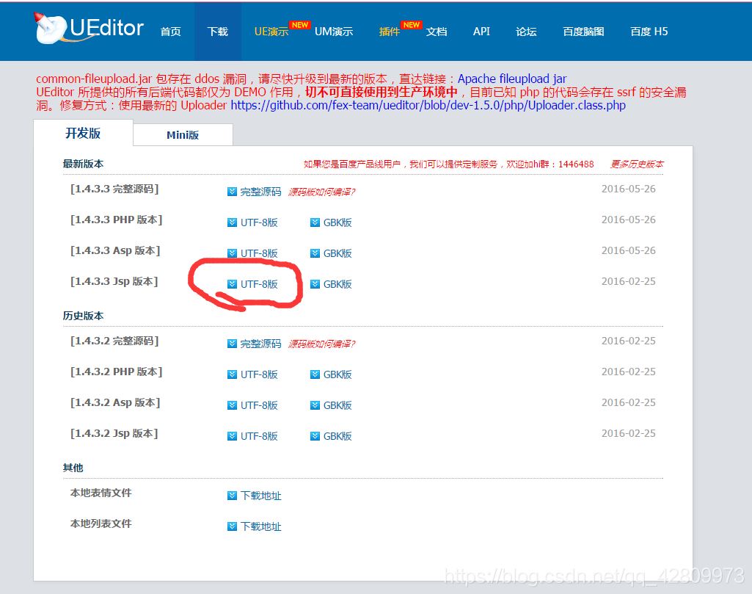Switch to the Mini版 tab
Viewport: 752px width, 594px height.
183,135
